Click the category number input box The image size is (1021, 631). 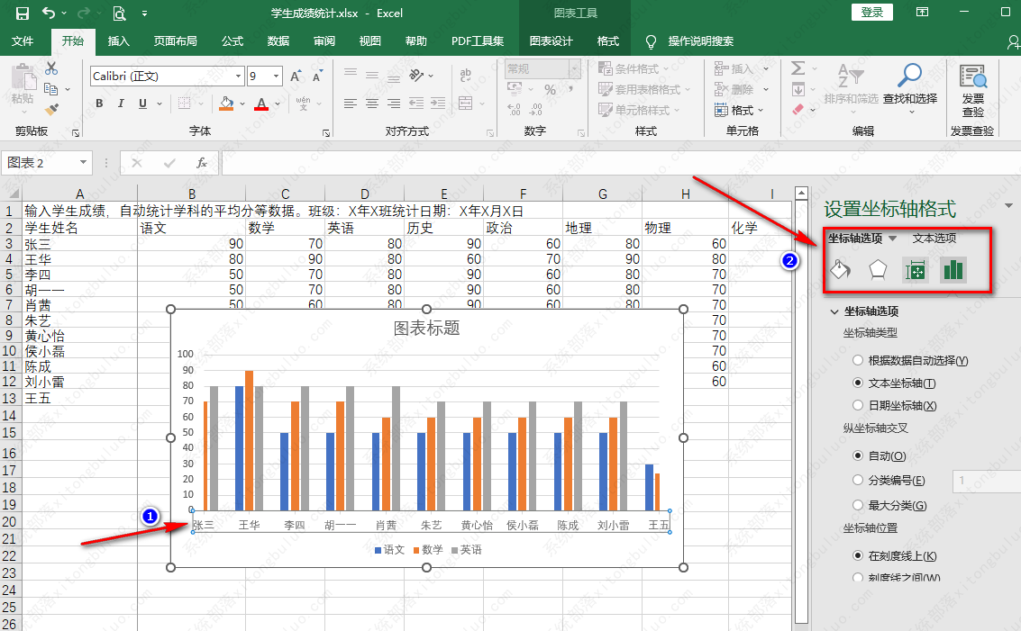click(987, 481)
